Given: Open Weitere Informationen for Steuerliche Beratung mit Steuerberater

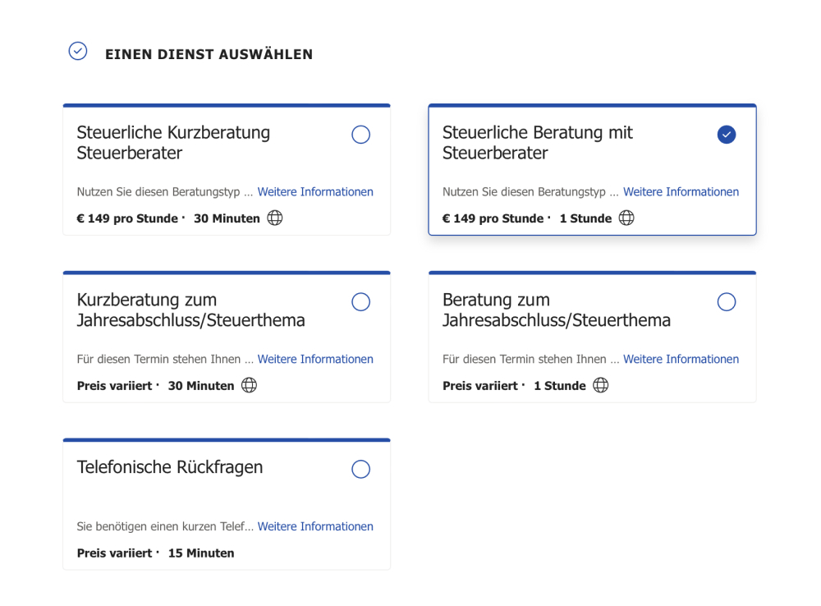Looking at the screenshot, I should [x=681, y=191].
